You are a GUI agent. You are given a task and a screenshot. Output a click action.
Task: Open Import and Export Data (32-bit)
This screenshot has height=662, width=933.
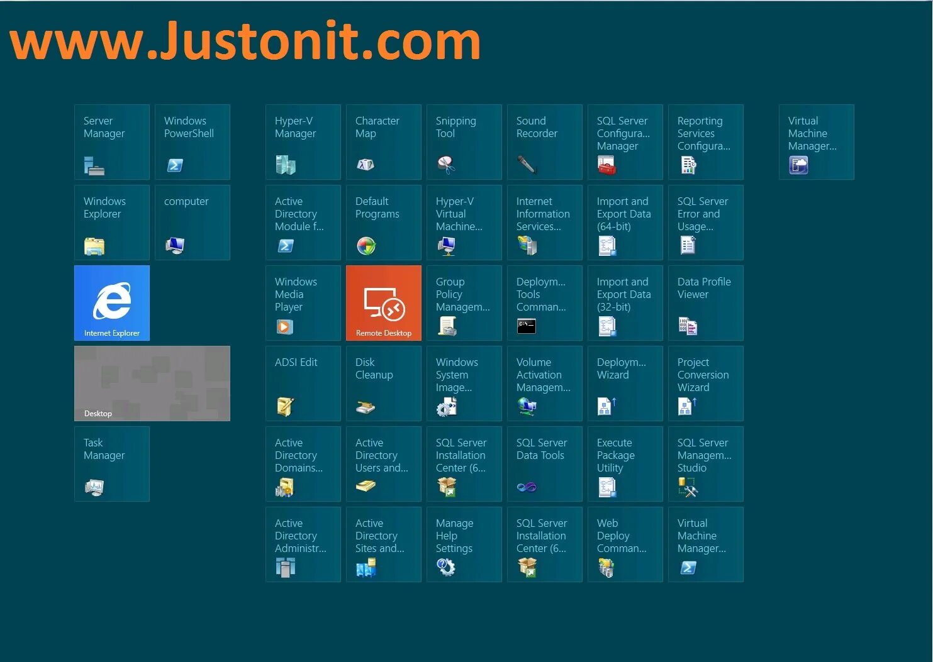pos(625,303)
